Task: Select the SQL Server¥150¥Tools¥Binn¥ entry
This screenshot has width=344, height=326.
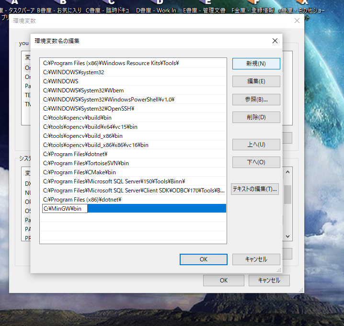Action: coord(133,181)
